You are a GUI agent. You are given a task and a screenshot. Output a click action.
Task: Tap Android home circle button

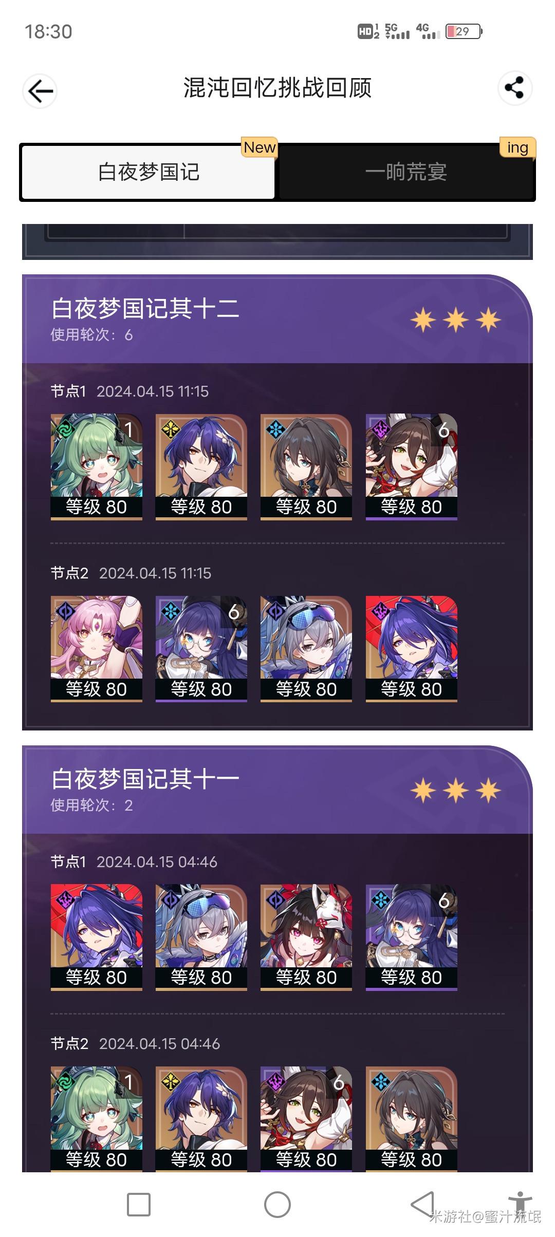click(277, 1205)
